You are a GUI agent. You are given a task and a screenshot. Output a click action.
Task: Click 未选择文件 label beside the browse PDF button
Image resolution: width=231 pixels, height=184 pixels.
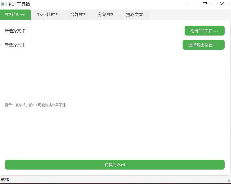click(15, 31)
